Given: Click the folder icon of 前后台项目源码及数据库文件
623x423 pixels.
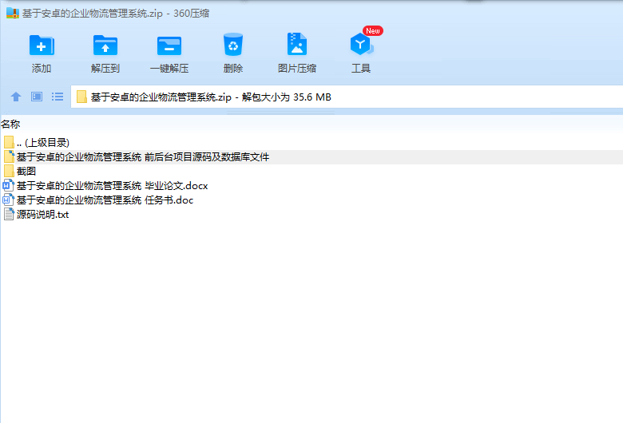Looking at the screenshot, I should 9,156.
